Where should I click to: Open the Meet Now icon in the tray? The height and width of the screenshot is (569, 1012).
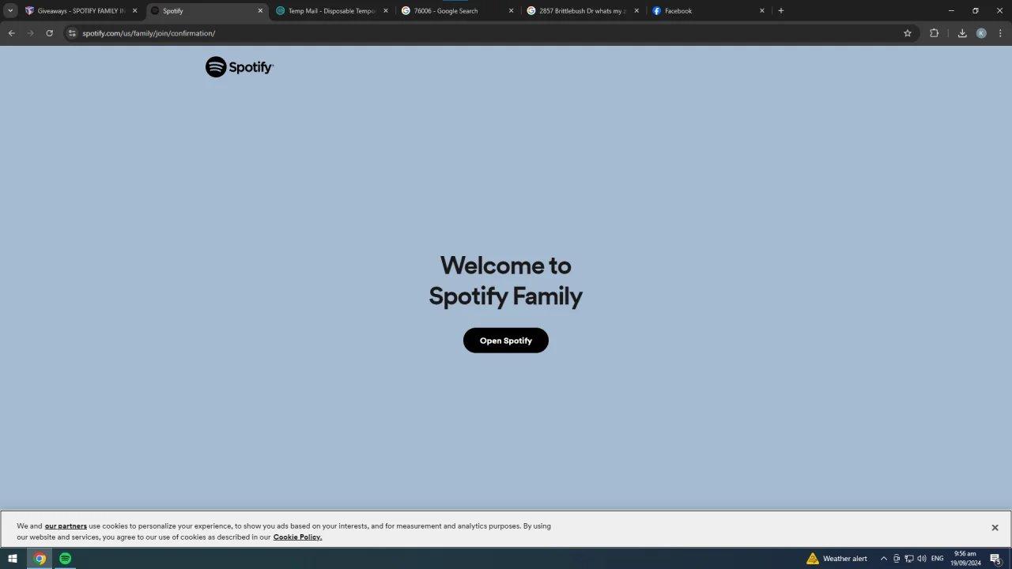[x=897, y=559]
